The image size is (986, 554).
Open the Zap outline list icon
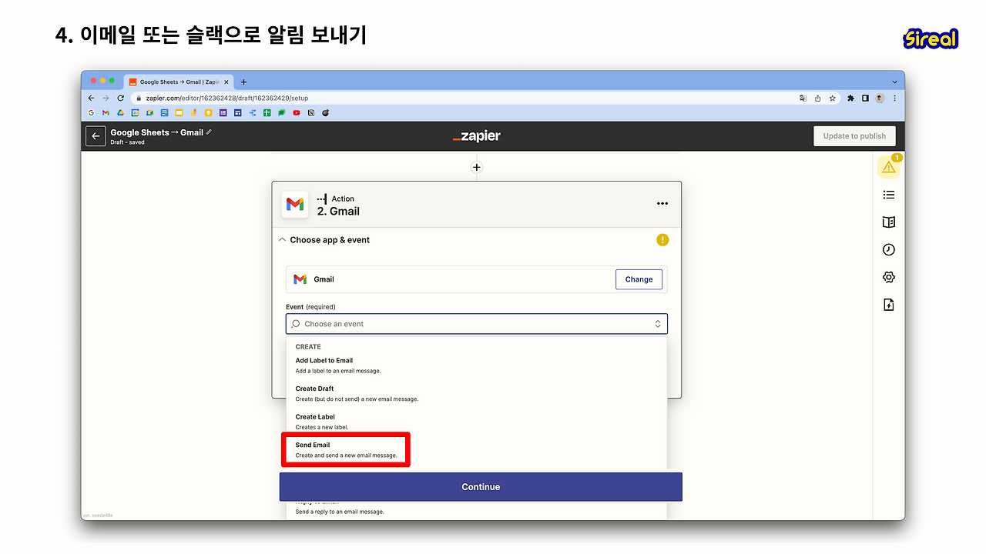(x=889, y=195)
